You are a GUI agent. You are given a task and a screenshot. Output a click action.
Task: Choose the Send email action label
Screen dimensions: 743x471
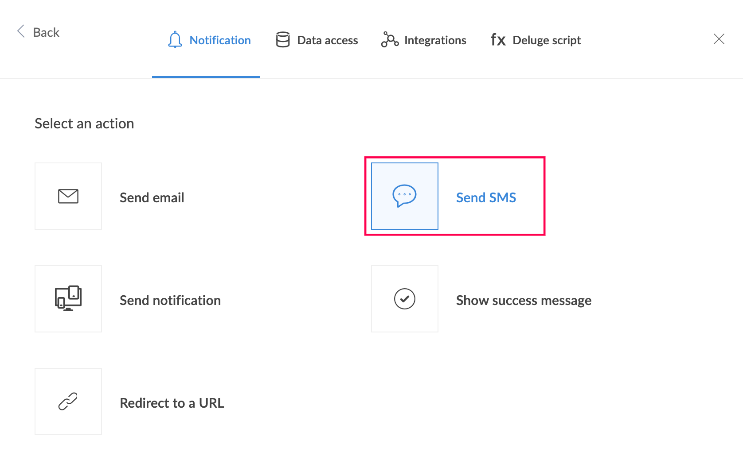[152, 197]
